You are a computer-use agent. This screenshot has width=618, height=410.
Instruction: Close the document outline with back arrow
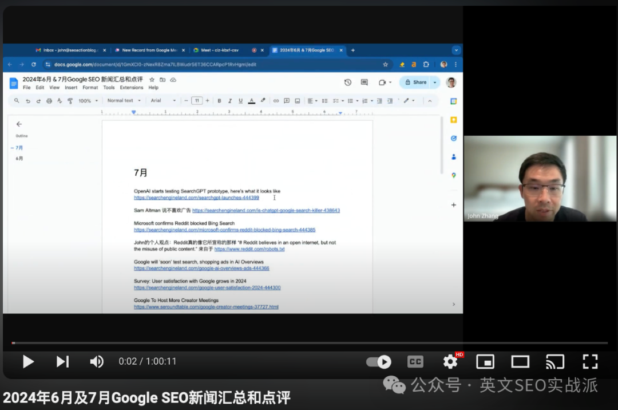point(19,124)
